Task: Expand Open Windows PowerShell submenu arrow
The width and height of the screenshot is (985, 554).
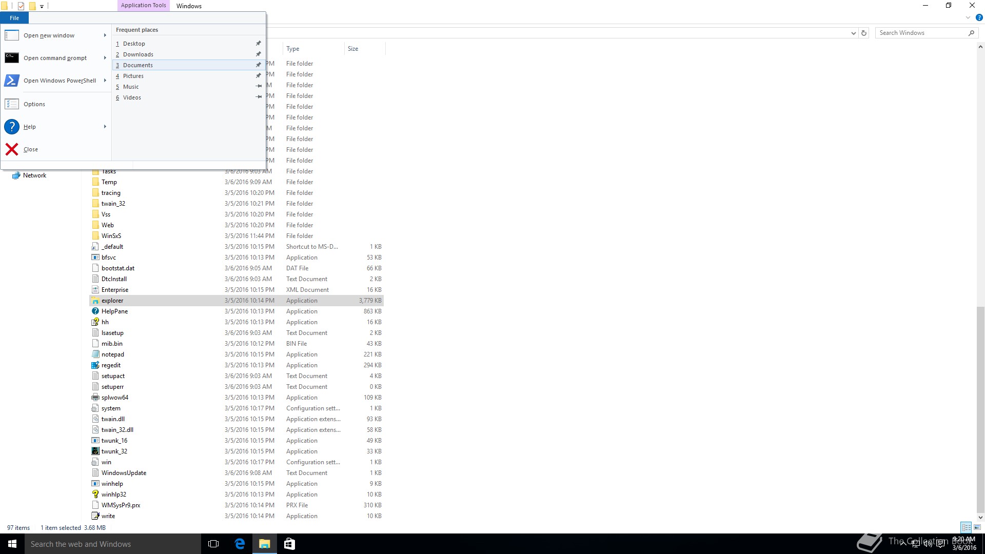Action: 105,81
